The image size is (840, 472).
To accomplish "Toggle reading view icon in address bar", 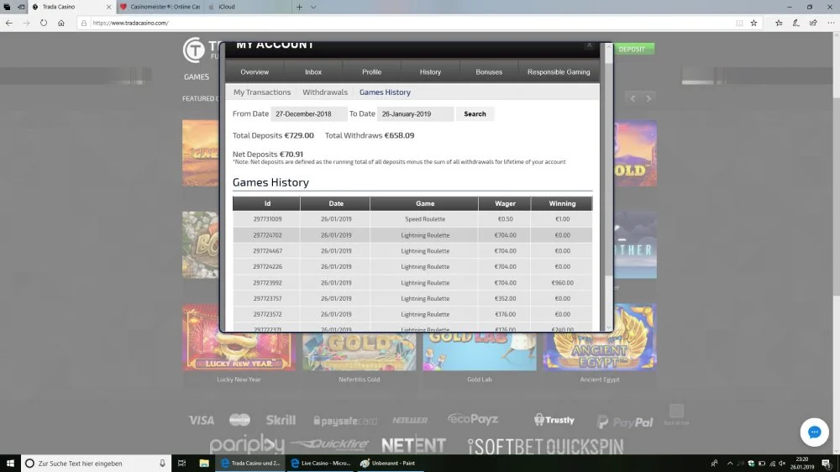I will tap(739, 23).
